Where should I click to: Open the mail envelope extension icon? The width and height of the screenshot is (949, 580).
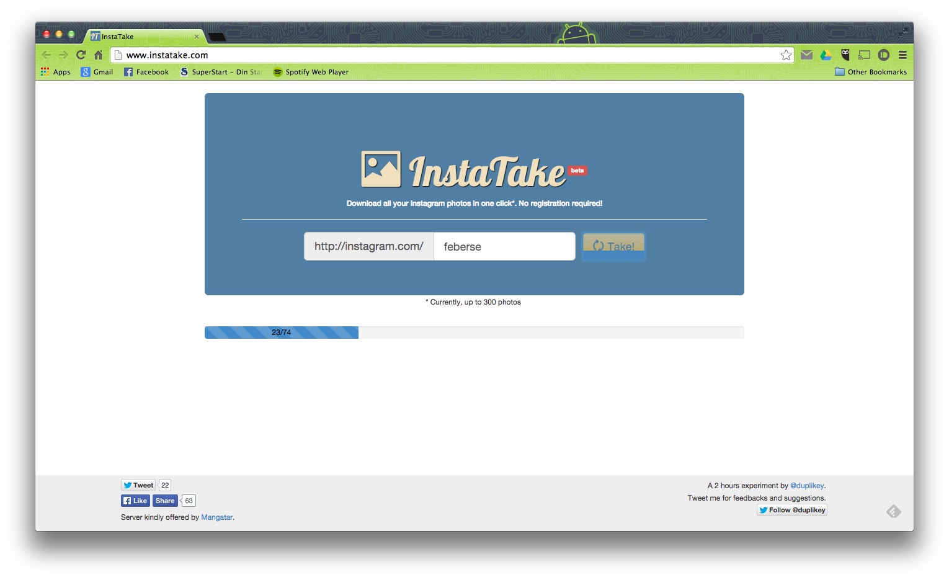[x=806, y=55]
